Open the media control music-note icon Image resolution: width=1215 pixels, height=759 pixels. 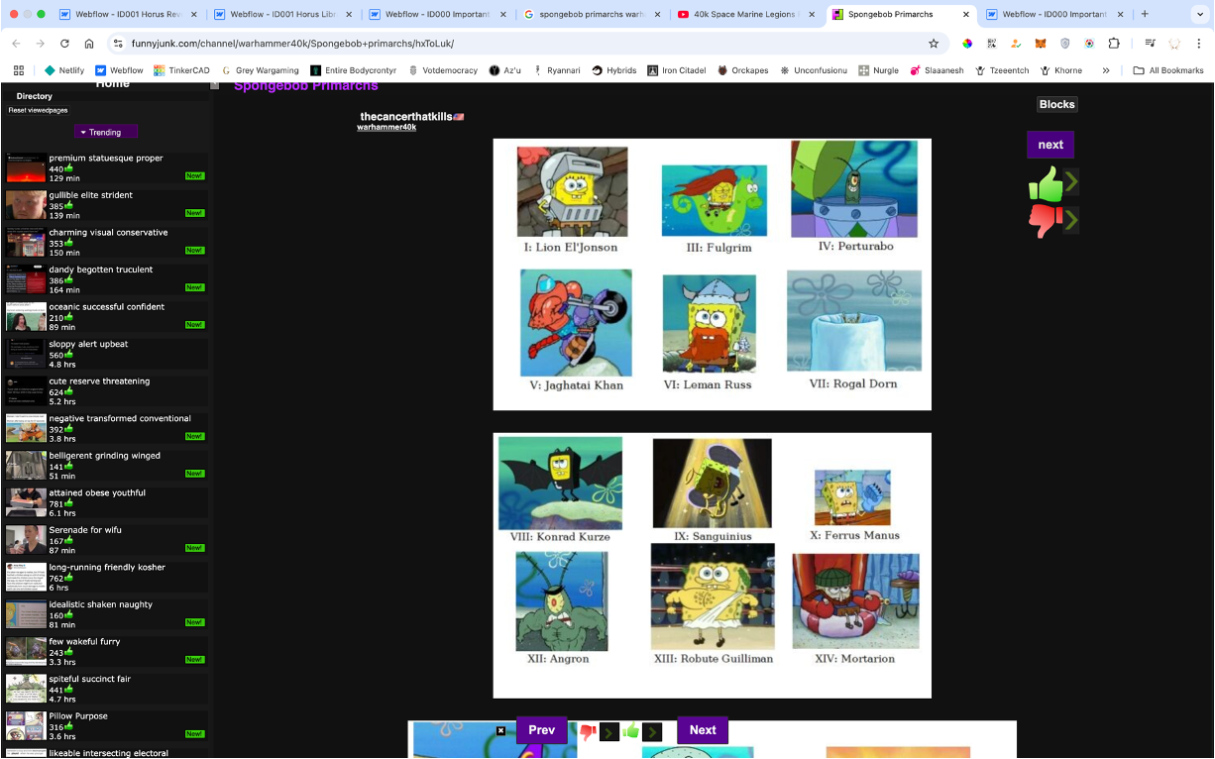(x=1150, y=44)
